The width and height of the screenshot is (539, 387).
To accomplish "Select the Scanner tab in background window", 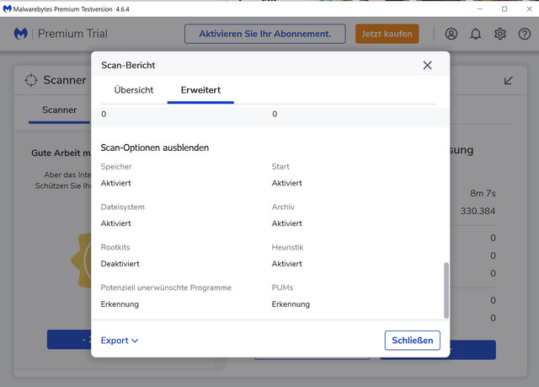I will tap(60, 110).
